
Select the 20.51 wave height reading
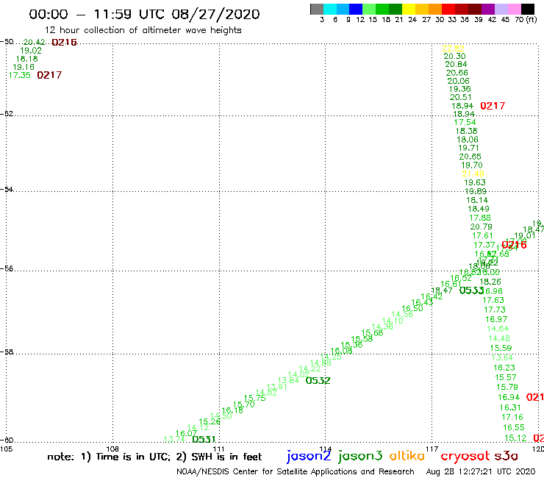click(461, 97)
